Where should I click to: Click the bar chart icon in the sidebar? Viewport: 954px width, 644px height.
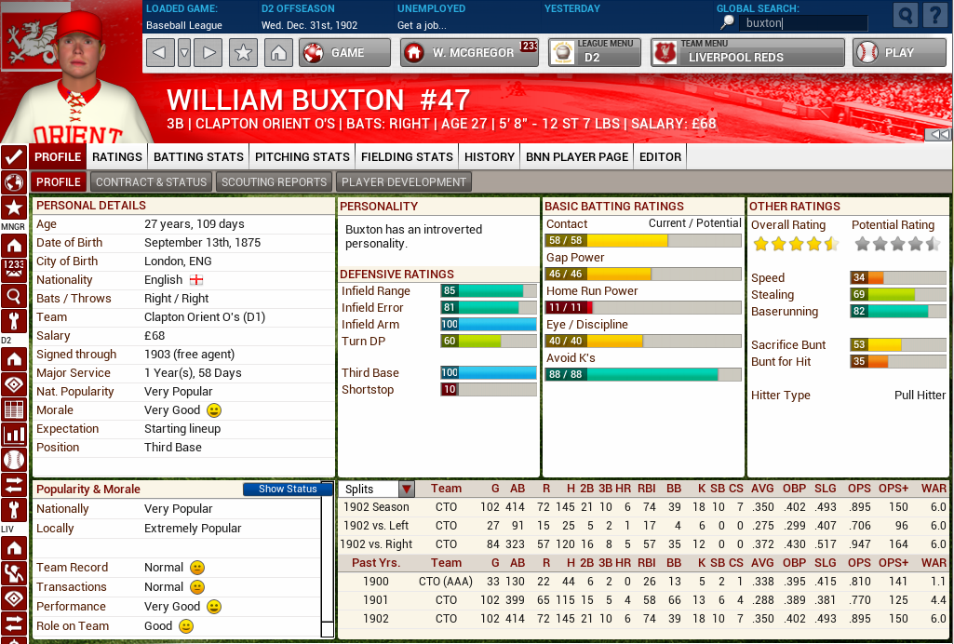click(14, 434)
